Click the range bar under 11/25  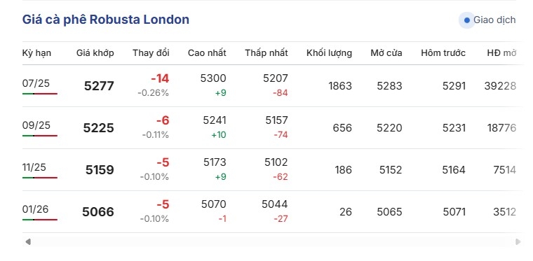pyautogui.click(x=40, y=178)
